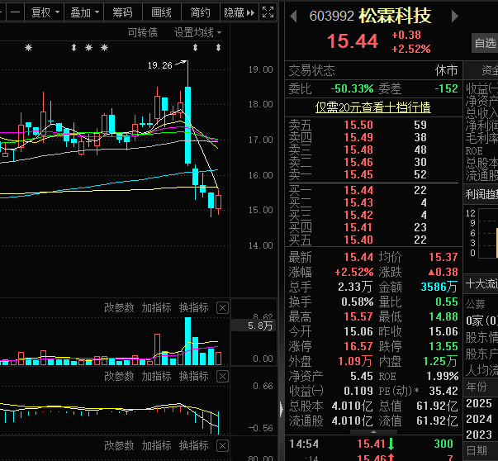The height and width of the screenshot is (461, 498).
Task: Select 买五 price 15.40
Action: [x=358, y=240]
